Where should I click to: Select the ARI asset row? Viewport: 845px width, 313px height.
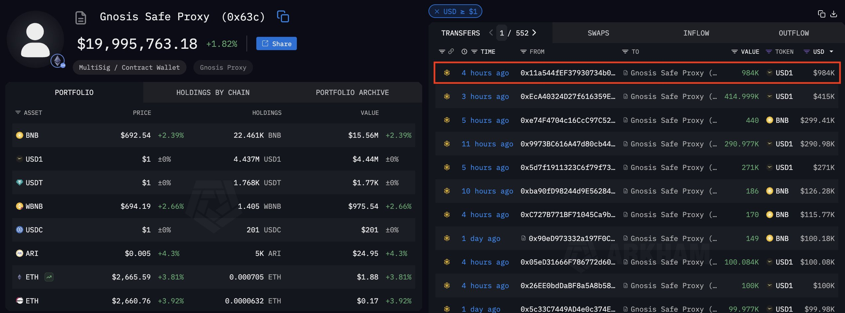[x=214, y=253]
